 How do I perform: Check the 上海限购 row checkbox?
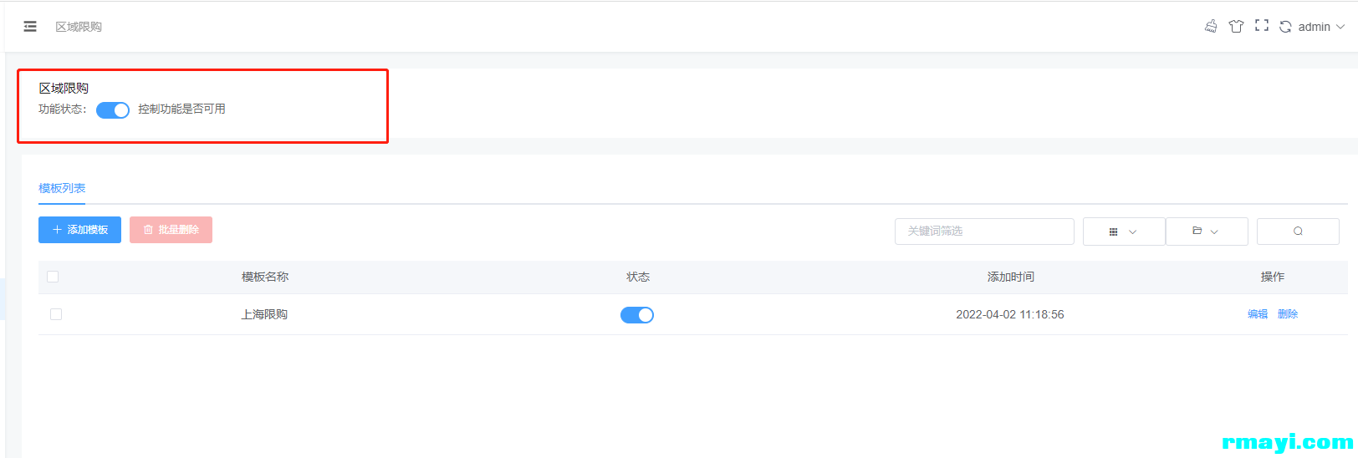56,314
